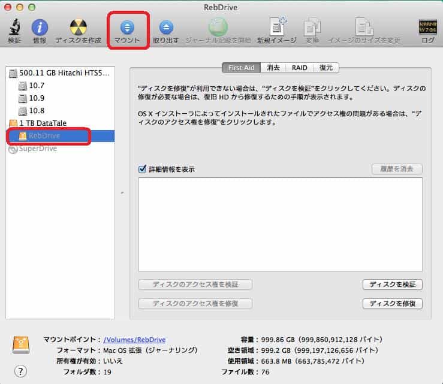443x384 pixels.
Task: Toggle the 詳細情報を表示 checkbox
Action: 143,169
